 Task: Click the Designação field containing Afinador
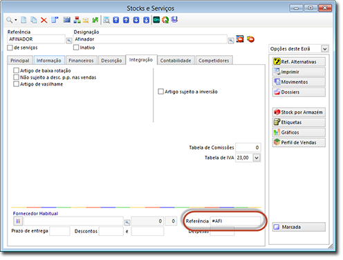pos(150,39)
